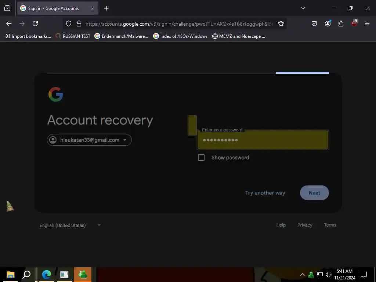
Task: Open the Help link
Action: pos(281,225)
